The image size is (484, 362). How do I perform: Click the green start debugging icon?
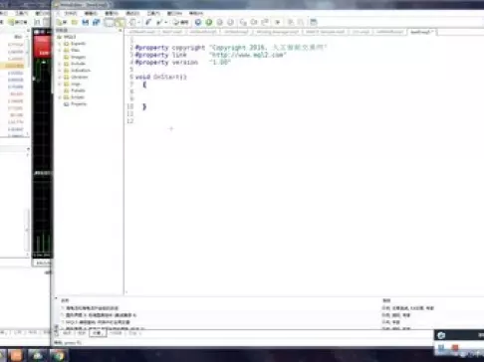[209, 22]
